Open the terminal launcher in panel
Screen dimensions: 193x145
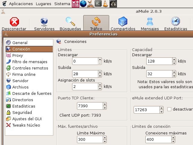click(98, 4)
